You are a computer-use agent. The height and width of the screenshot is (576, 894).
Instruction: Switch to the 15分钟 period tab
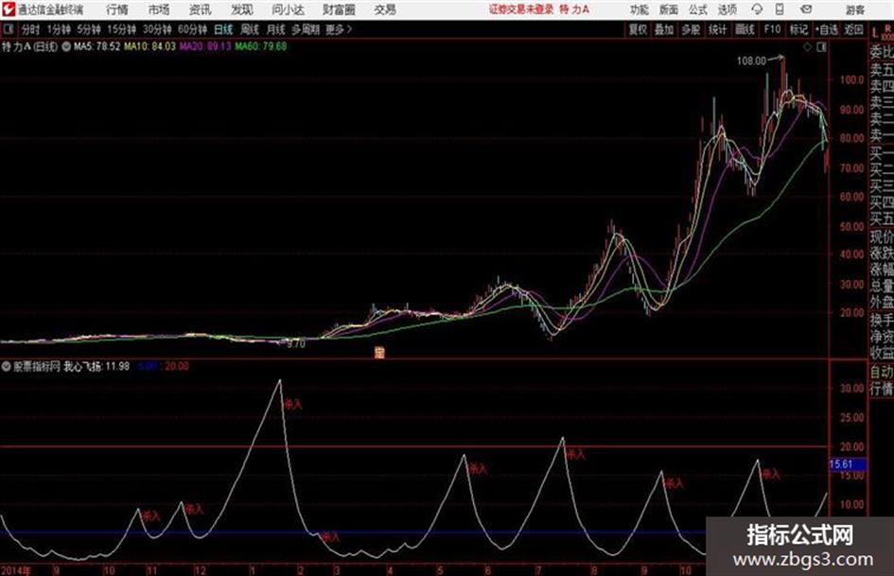(122, 29)
